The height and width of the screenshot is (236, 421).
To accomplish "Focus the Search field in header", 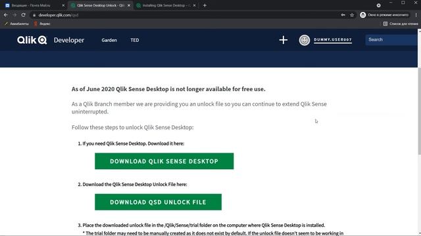I will click(391, 39).
